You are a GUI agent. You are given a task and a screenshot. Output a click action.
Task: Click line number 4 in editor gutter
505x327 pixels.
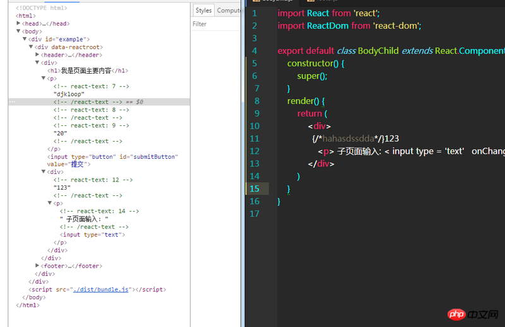(254, 51)
